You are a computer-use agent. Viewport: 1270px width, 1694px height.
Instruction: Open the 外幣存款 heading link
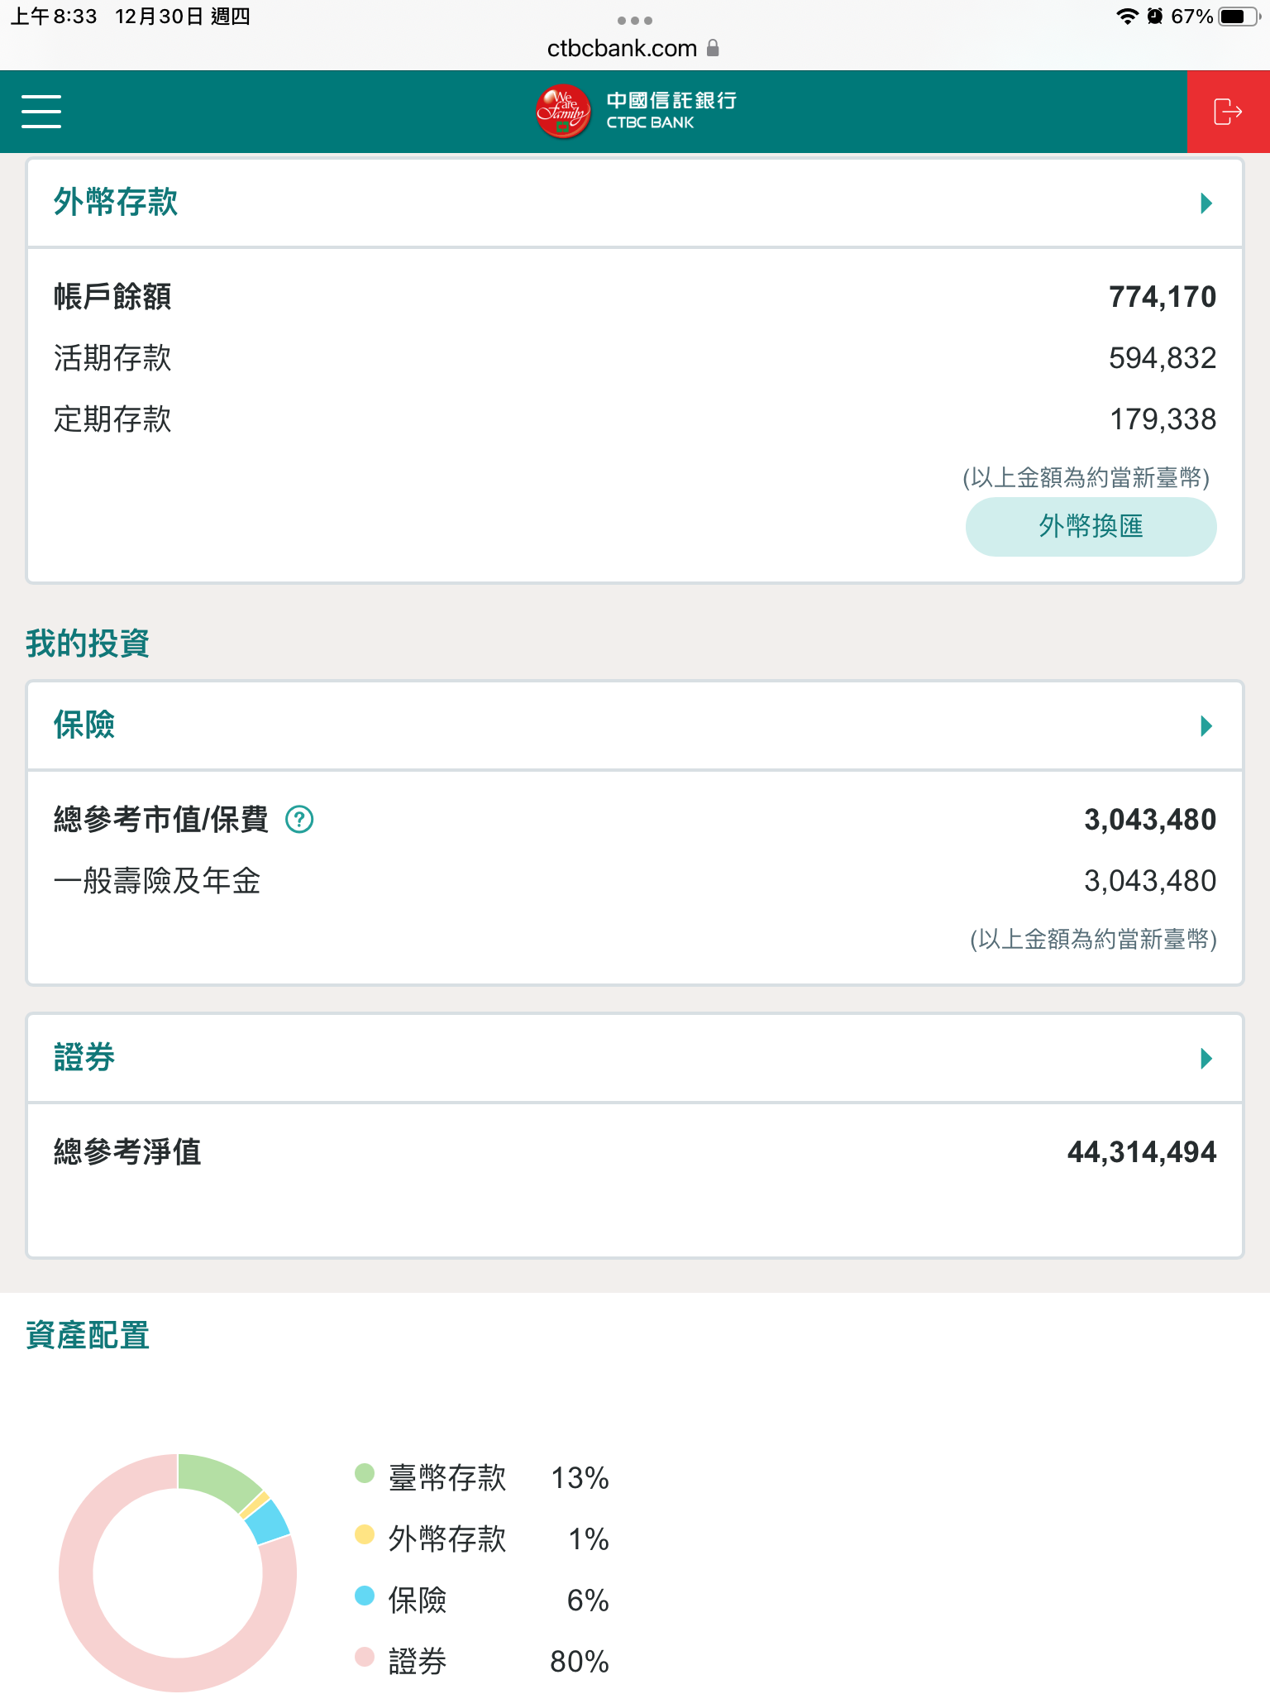coord(116,203)
